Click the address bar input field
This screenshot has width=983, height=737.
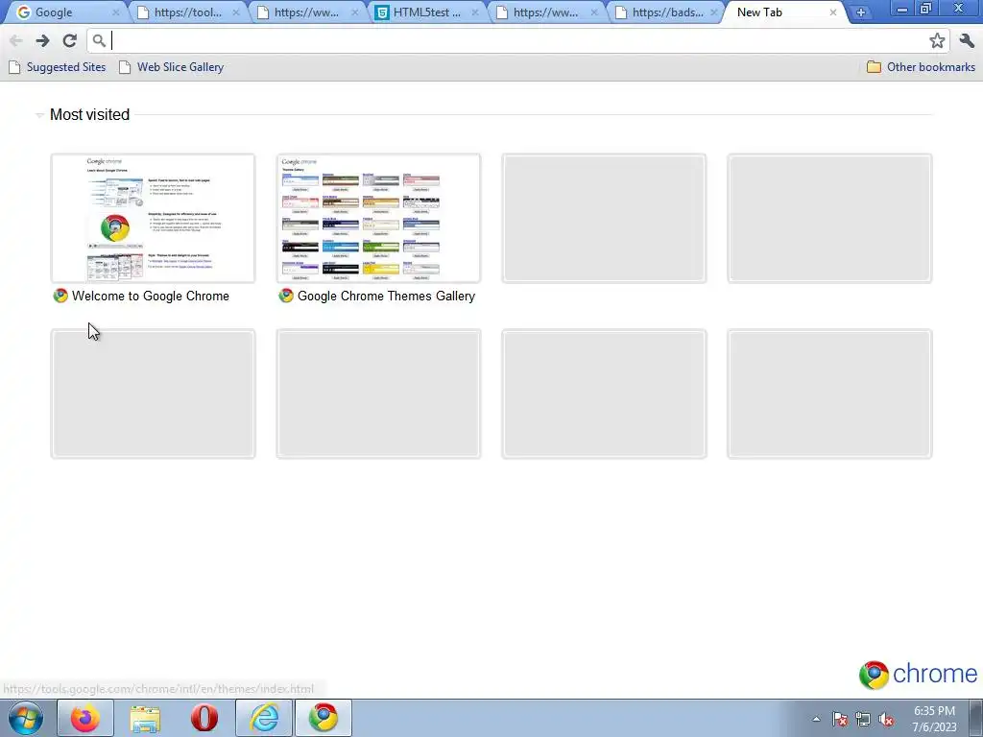[x=517, y=40]
